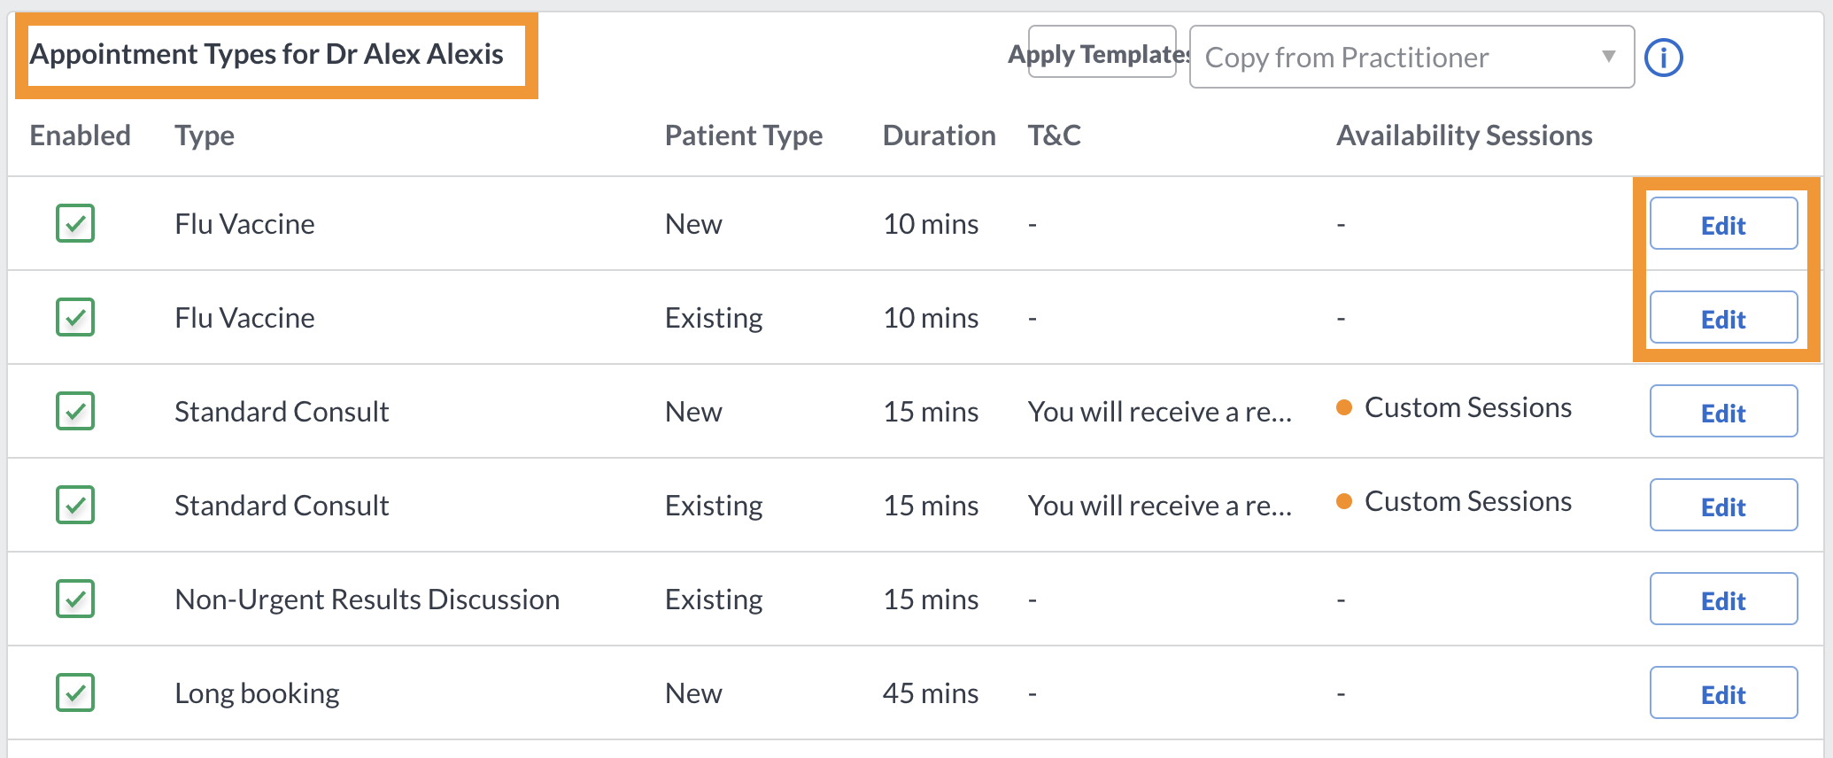The height and width of the screenshot is (758, 1833).
Task: Toggle new patient Standard Consult checkbox
Action: 75,411
